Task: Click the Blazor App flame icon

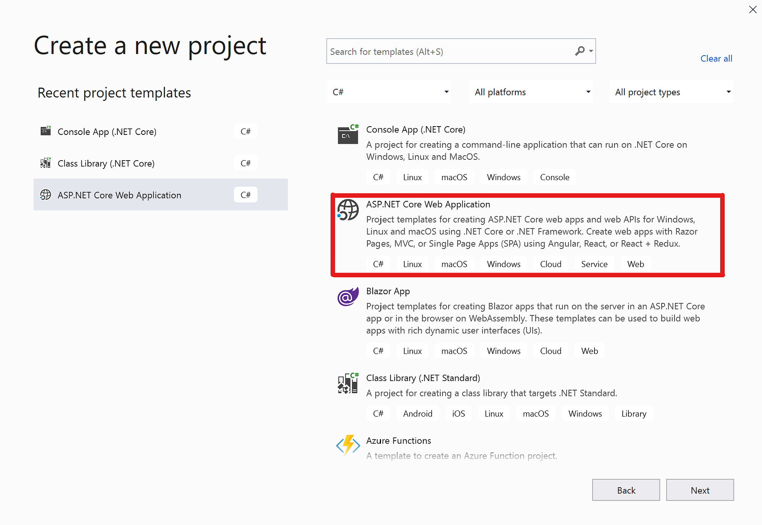Action: click(347, 296)
